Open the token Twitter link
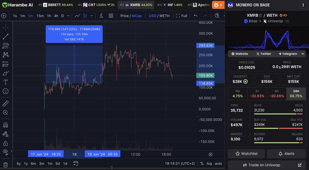The image size is (309, 170). click(x=263, y=54)
